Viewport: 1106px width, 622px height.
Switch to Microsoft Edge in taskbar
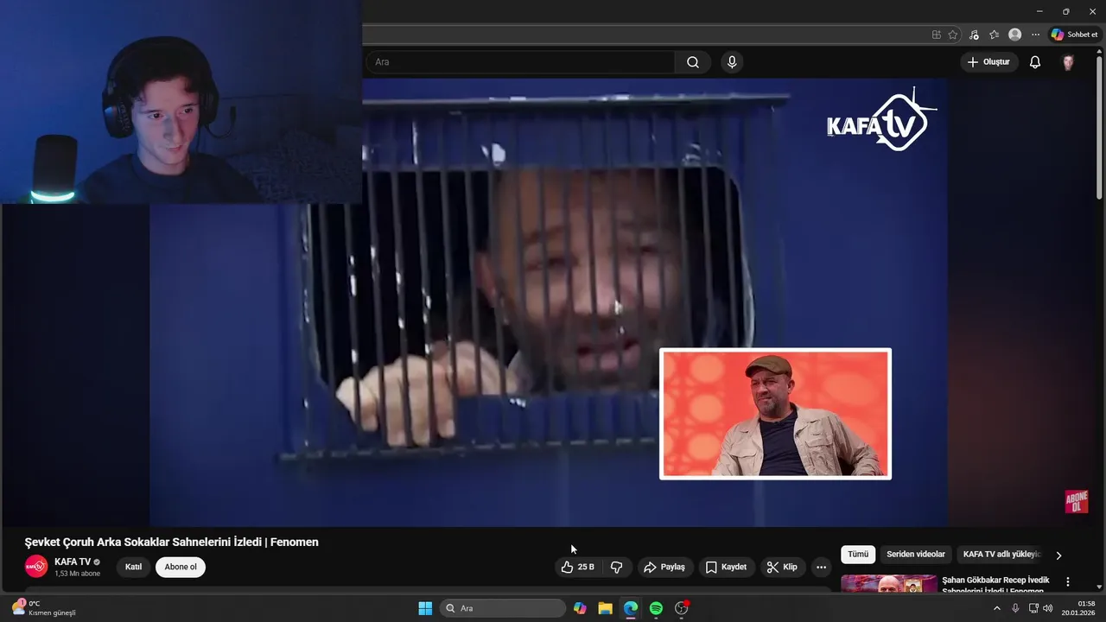tap(631, 608)
